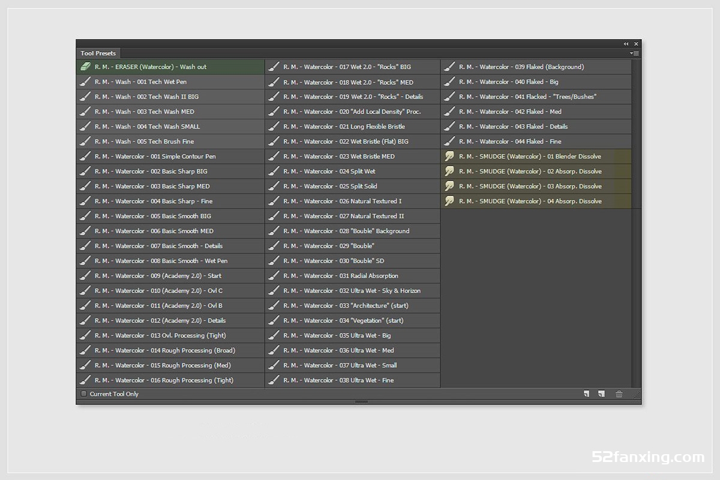Select preset 035 Ultra Wet - Big
This screenshot has height=480, width=720.
click(353, 336)
